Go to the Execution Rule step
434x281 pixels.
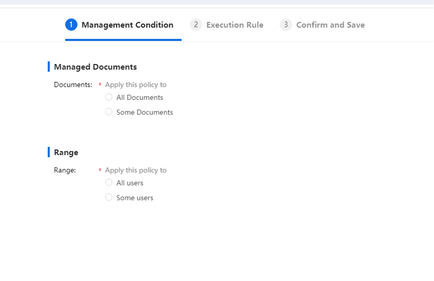[227, 25]
